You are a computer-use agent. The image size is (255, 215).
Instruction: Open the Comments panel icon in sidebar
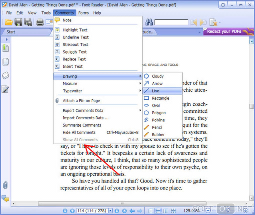pyautogui.click(x=5, y=199)
